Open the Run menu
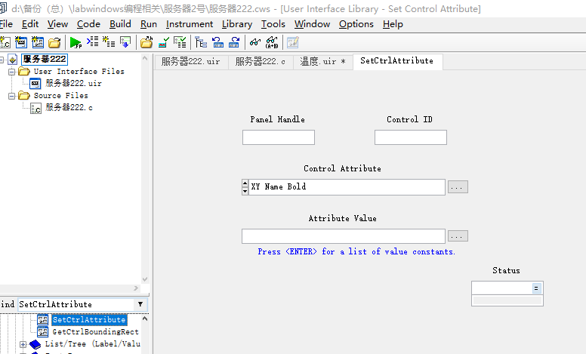 click(x=149, y=24)
